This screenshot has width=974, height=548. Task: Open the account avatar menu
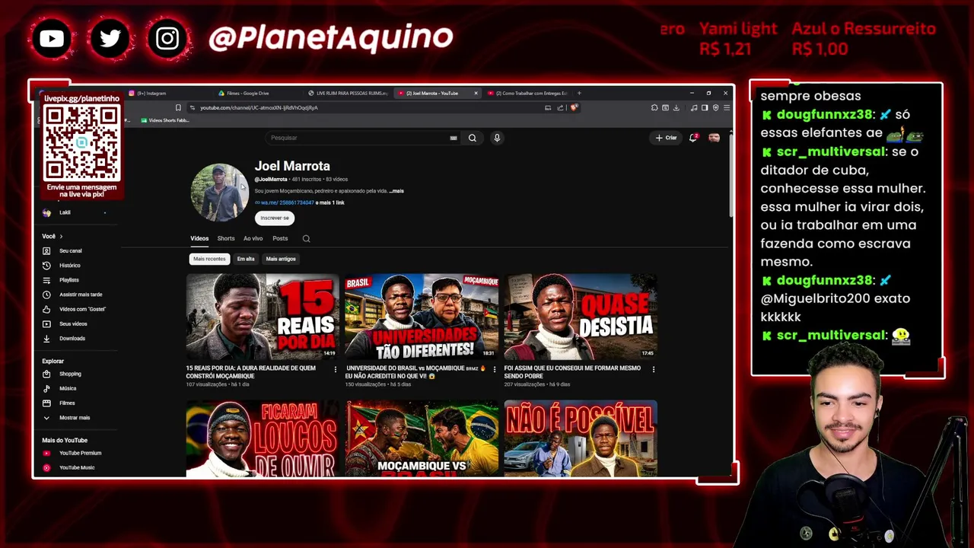tap(714, 138)
